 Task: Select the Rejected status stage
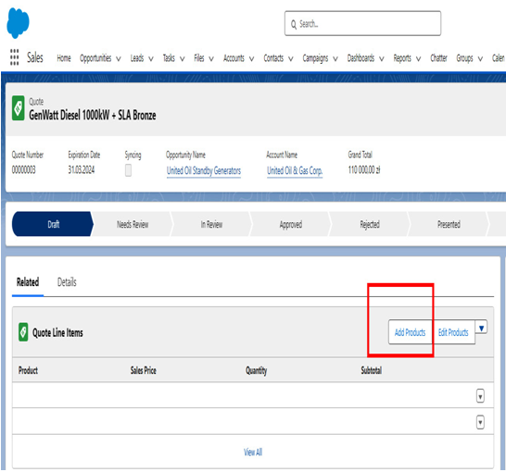[370, 224]
